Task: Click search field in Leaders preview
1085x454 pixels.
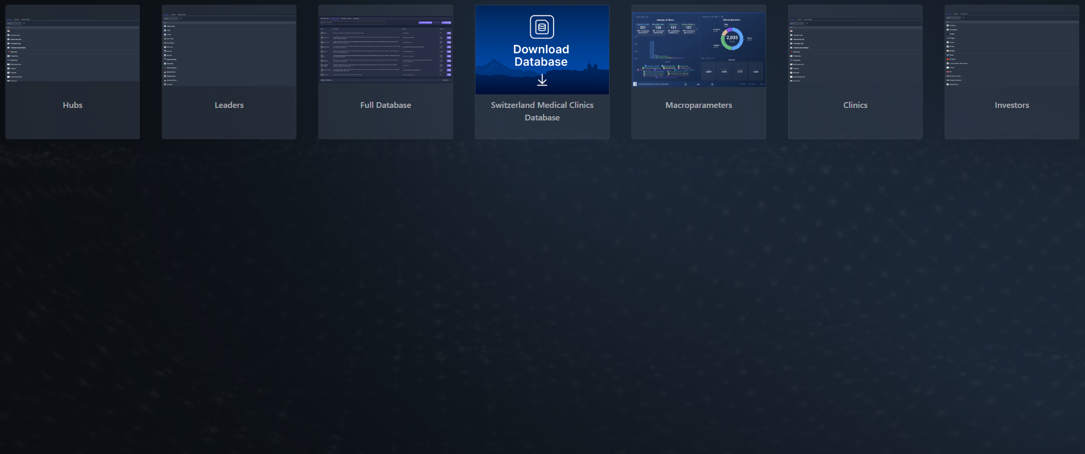Action: click(171, 19)
